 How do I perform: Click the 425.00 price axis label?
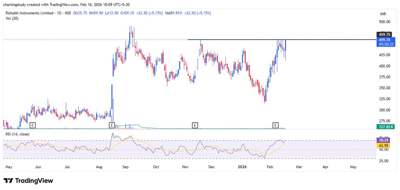click(x=385, y=55)
